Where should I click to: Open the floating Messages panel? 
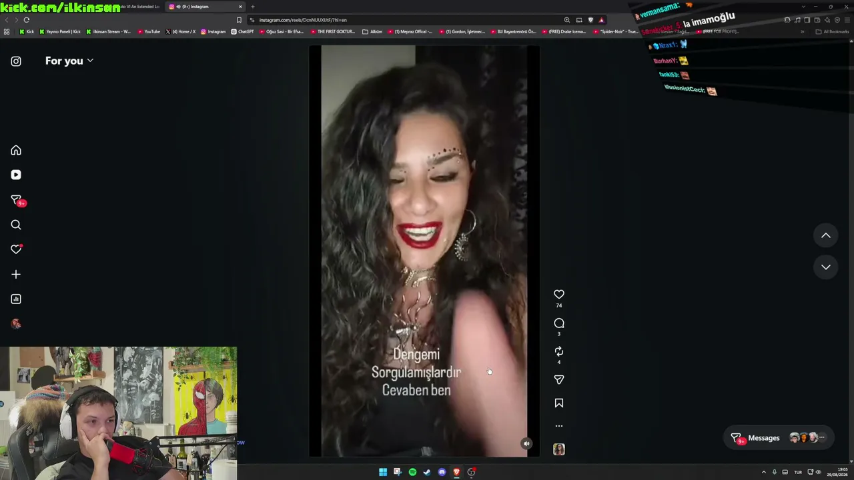coord(778,438)
